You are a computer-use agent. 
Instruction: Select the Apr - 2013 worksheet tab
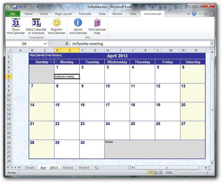(x=49, y=168)
